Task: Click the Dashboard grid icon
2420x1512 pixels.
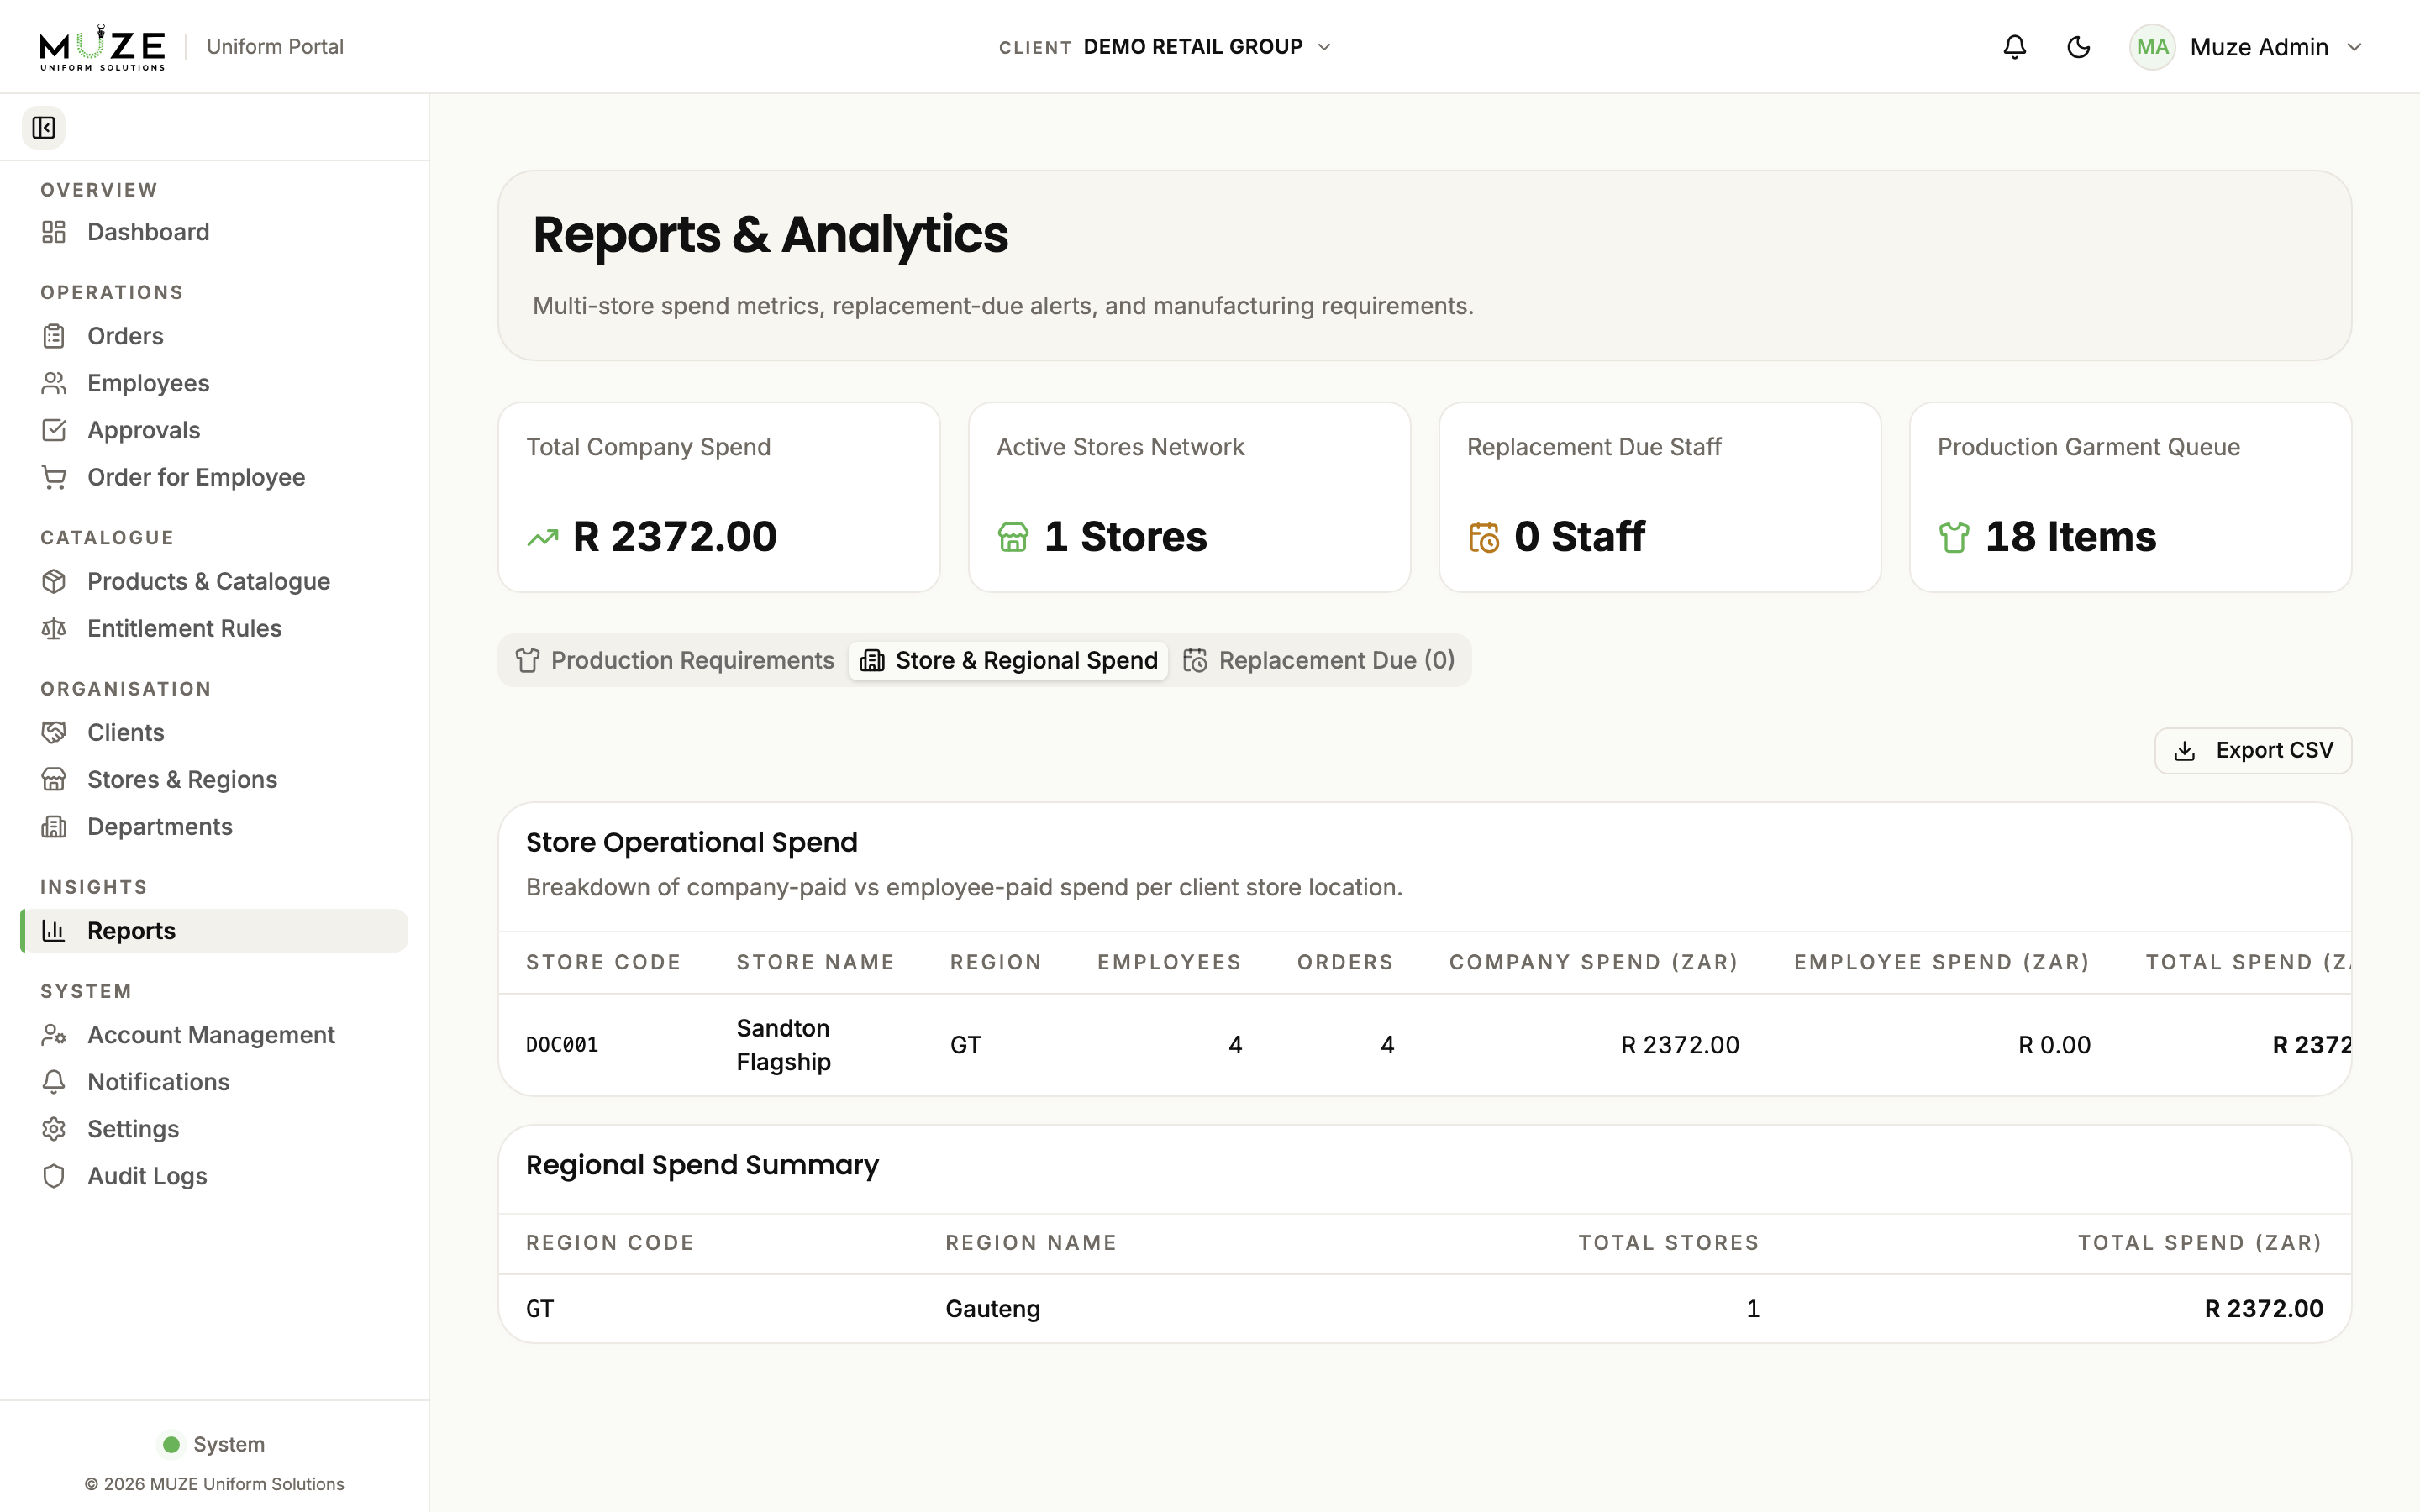Action: tap(54, 232)
